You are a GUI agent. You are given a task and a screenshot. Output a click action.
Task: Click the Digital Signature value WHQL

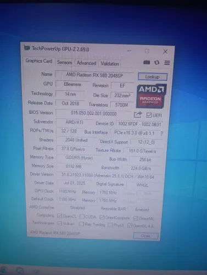click(x=142, y=185)
